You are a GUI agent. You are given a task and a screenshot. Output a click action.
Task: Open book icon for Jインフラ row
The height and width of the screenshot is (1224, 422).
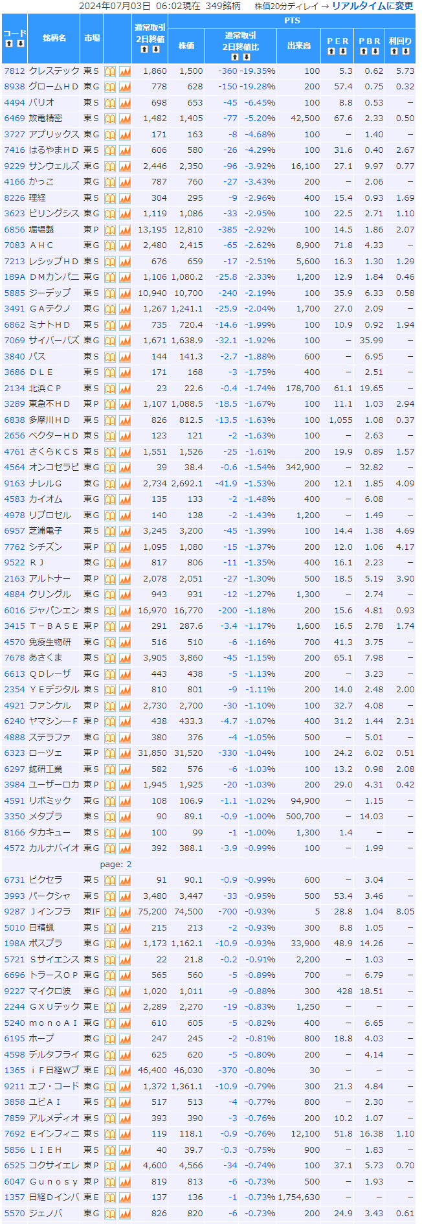click(110, 912)
